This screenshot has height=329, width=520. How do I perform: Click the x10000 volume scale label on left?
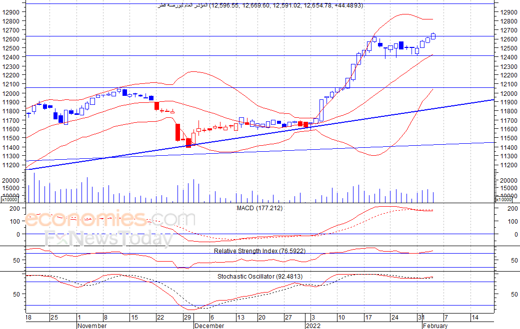click(x=9, y=199)
